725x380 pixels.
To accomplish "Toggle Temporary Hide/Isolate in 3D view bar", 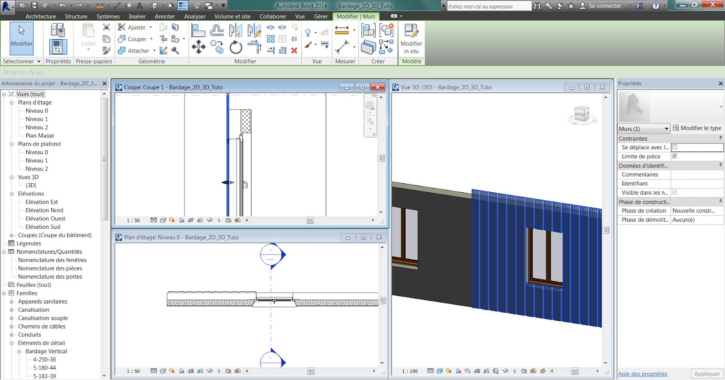I will pyautogui.click(x=506, y=371).
